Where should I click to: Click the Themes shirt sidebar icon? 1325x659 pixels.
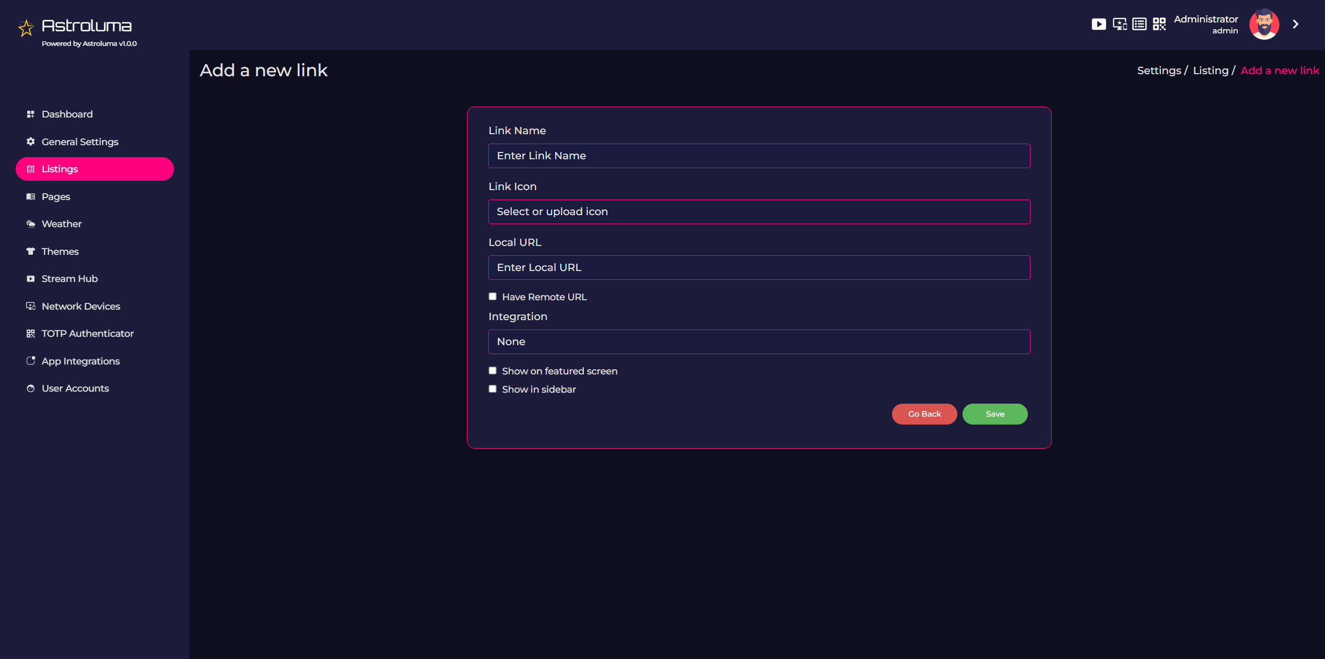[x=31, y=251]
